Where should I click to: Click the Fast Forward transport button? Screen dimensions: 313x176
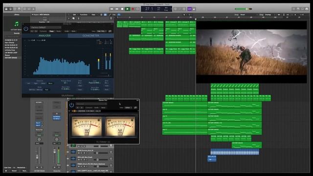coord(117,9)
